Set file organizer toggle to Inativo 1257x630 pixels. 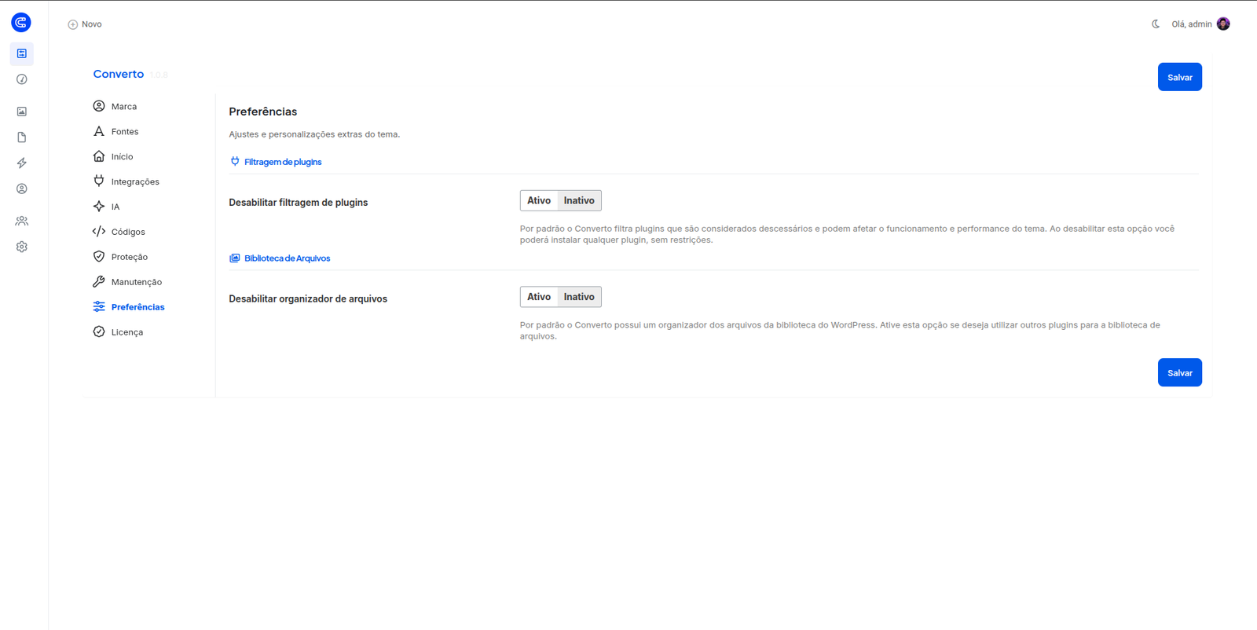[x=579, y=297]
